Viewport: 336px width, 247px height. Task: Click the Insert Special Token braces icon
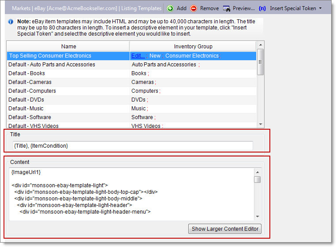coord(262,8)
